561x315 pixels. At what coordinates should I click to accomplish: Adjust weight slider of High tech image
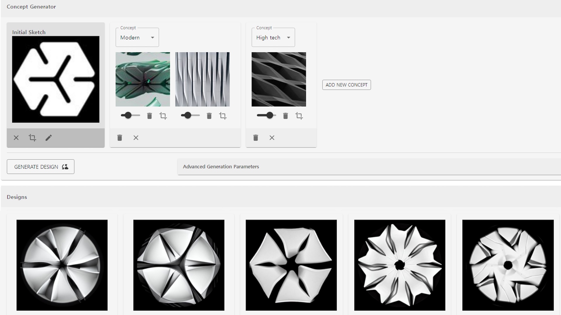270,116
